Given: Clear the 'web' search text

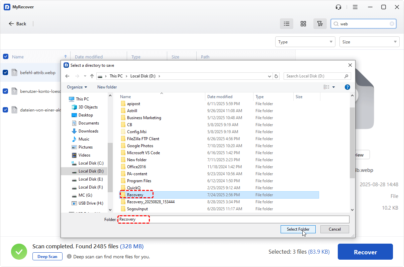Looking at the screenshot, I should point(392,24).
